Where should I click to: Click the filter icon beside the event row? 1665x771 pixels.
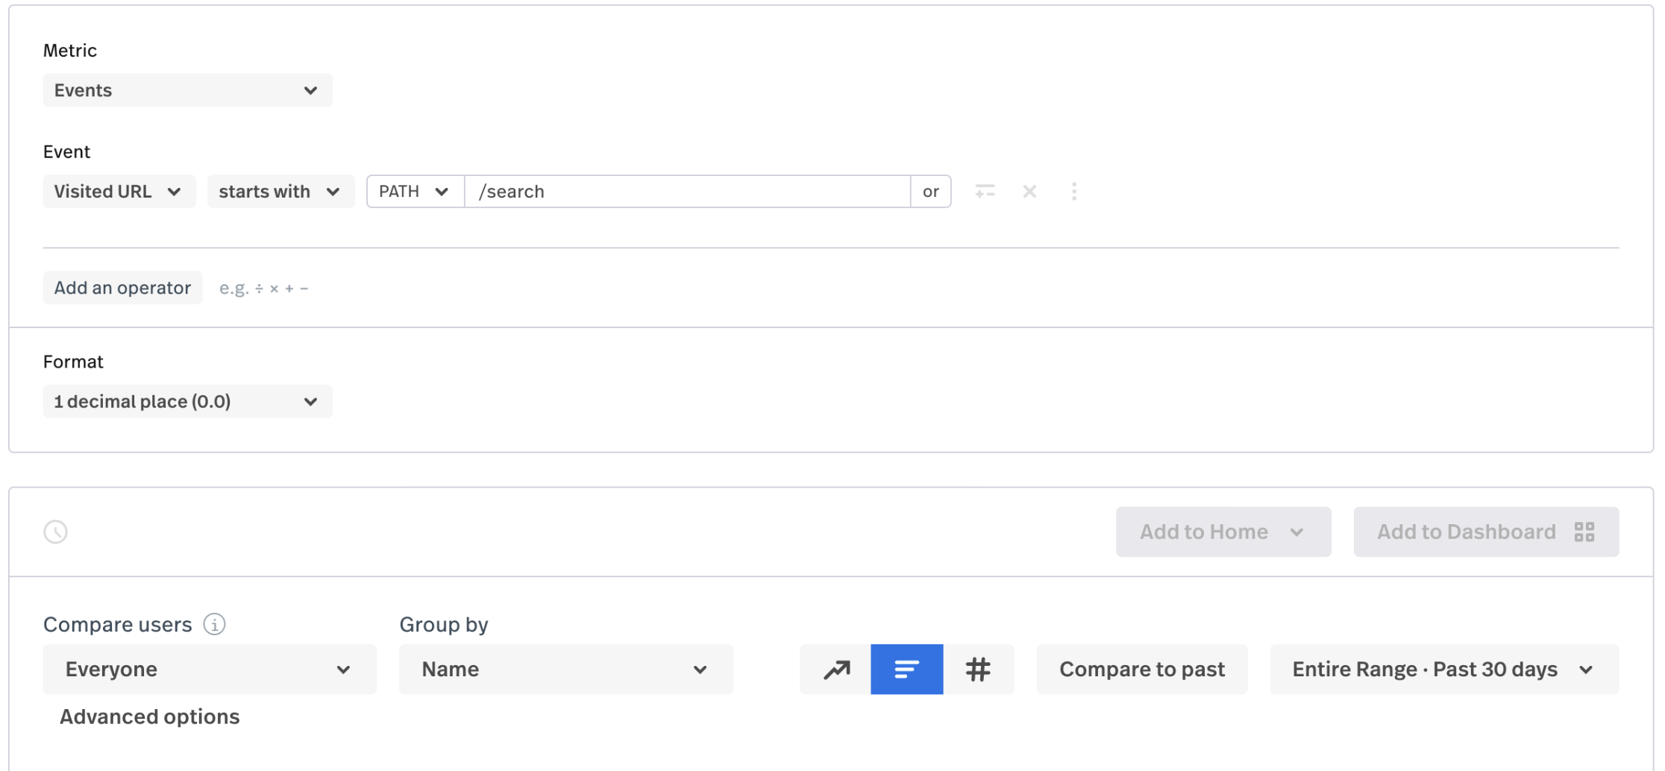[x=985, y=192]
